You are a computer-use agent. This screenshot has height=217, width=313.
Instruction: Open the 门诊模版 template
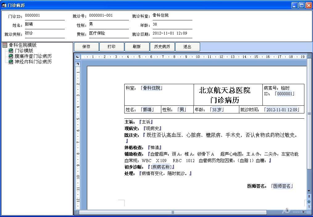click(24, 51)
